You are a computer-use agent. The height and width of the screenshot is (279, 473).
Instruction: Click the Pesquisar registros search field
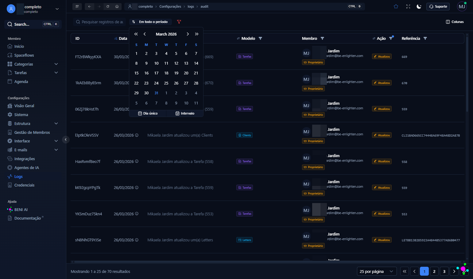pyautogui.click(x=100, y=22)
